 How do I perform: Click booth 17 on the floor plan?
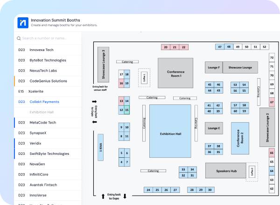[121, 74]
